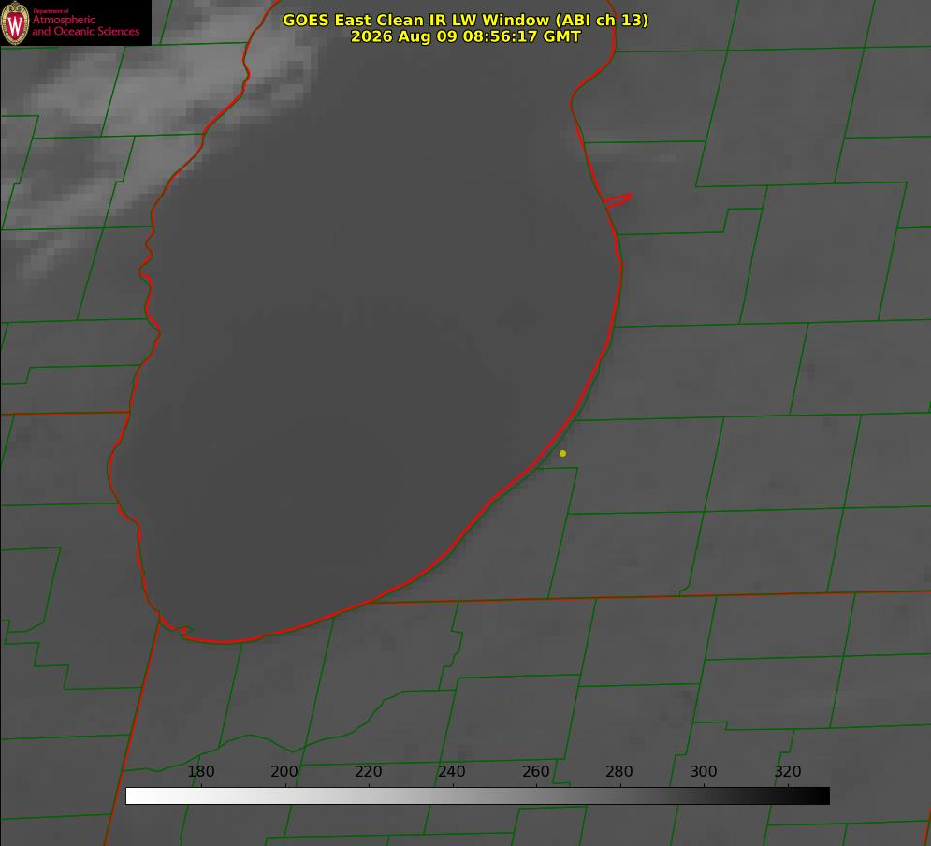Click the 200 colorbar tick label
The width and height of the screenshot is (931, 846).
[x=284, y=771]
